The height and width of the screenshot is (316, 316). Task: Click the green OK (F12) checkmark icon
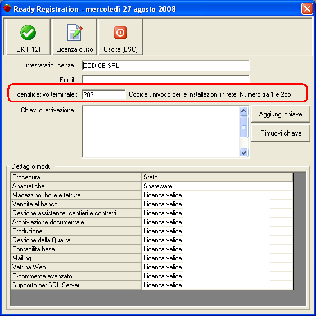point(28,33)
